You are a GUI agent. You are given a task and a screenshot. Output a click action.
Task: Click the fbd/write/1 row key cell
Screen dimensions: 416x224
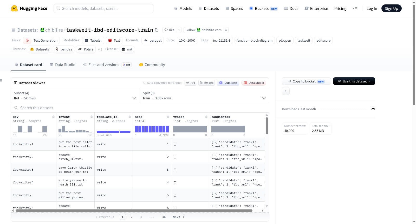[x=34, y=144]
